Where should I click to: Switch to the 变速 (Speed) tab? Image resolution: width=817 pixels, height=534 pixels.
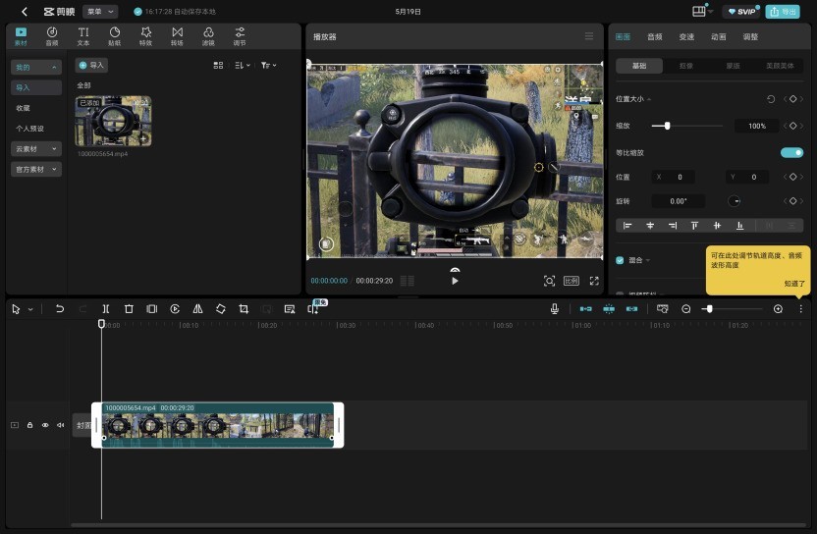[x=686, y=36]
